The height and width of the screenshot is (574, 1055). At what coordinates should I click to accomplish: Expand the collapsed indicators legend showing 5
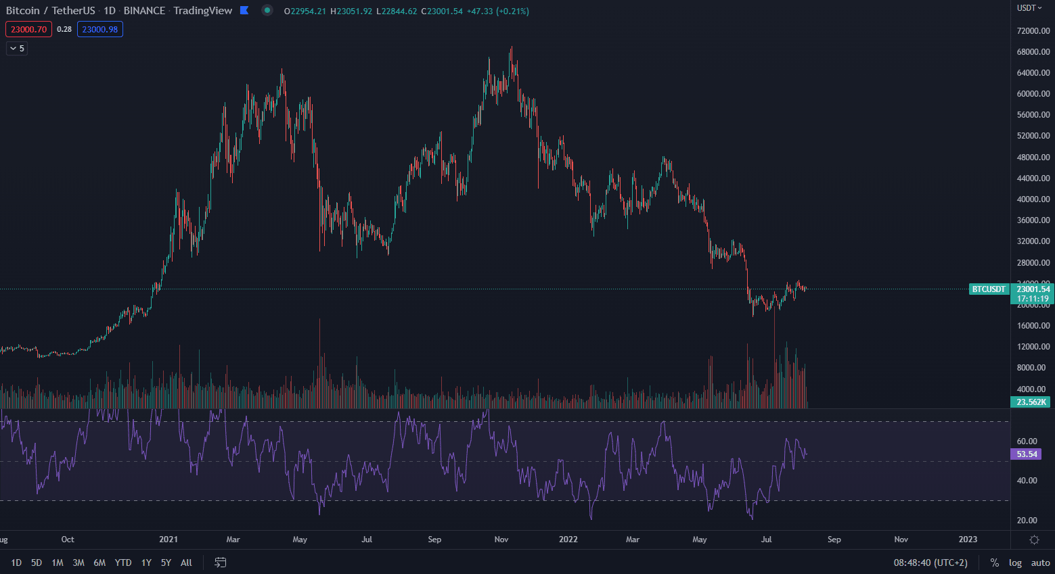tap(17, 49)
